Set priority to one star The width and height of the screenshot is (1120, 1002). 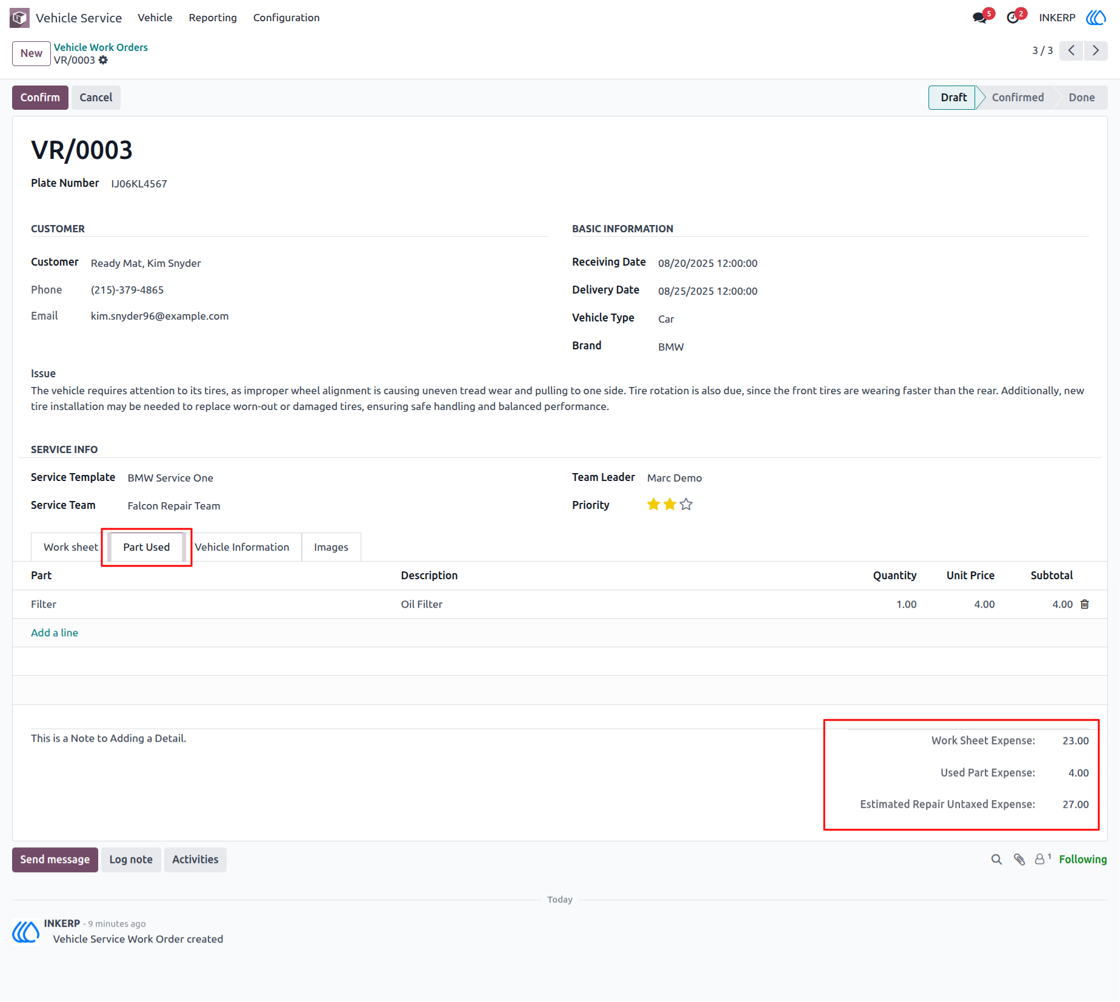point(653,505)
